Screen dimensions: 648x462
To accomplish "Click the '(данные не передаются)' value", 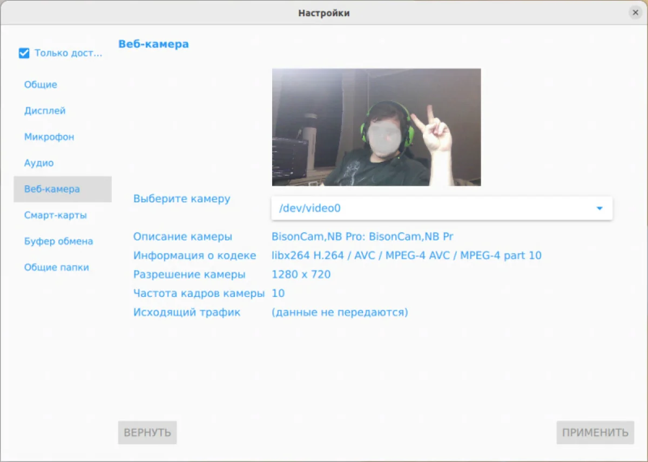I will coord(340,312).
